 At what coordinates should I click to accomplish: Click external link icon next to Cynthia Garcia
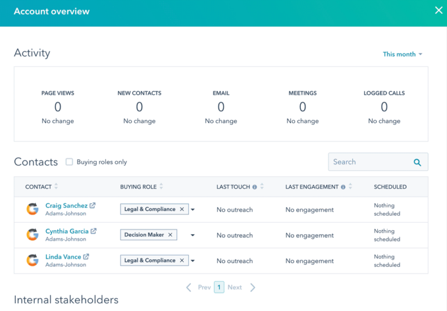(93, 231)
